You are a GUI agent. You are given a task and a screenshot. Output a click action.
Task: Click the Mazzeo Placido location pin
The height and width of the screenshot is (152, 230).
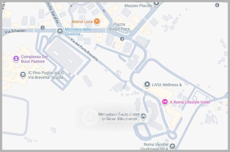coord(156,3)
